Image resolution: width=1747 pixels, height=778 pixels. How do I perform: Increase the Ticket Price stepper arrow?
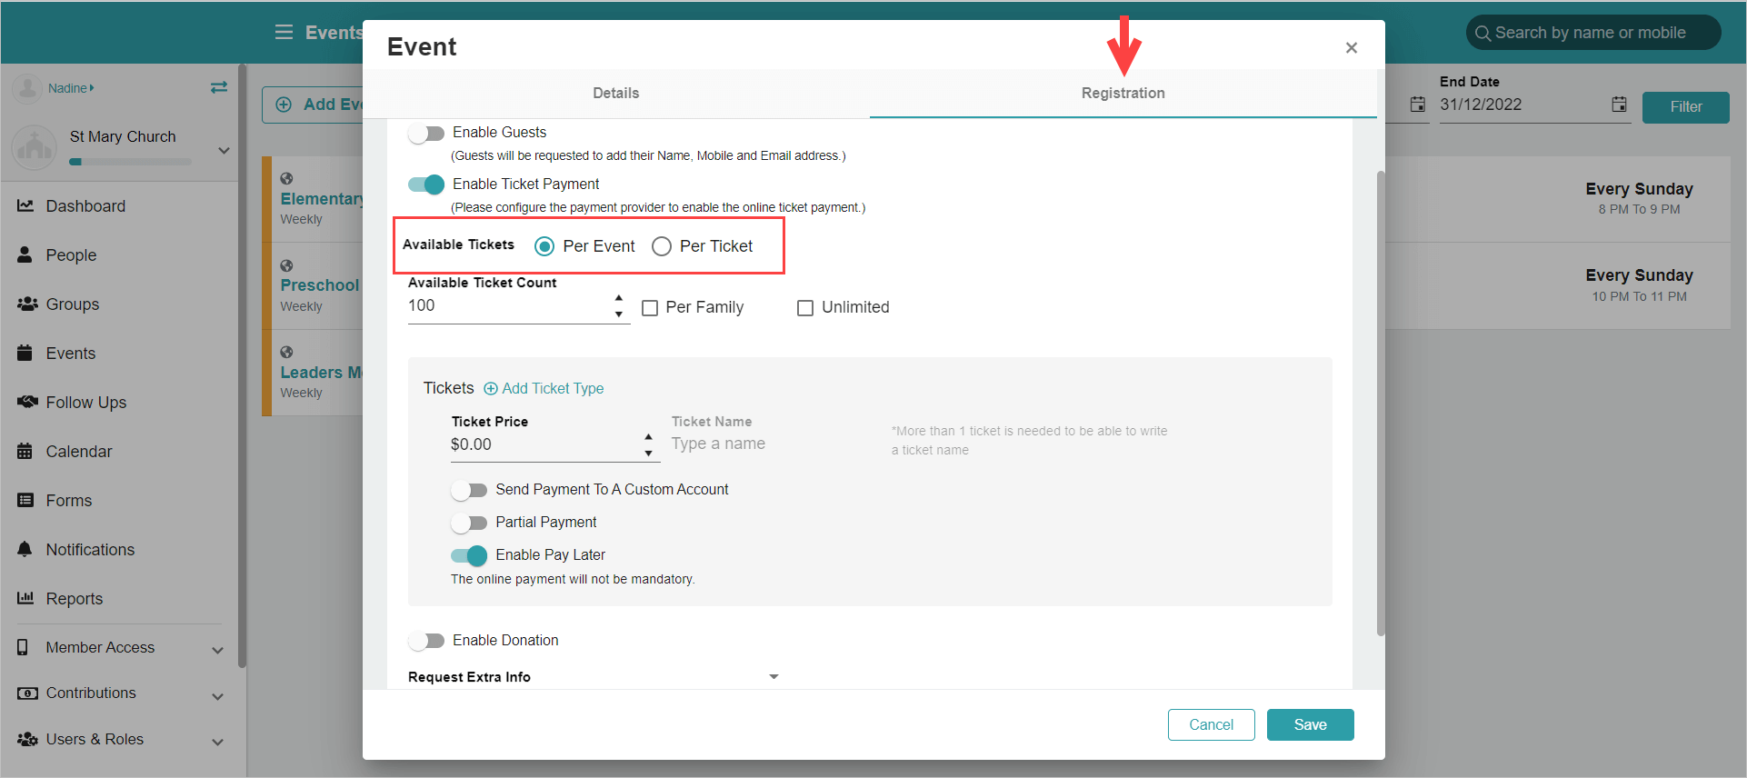coord(648,437)
